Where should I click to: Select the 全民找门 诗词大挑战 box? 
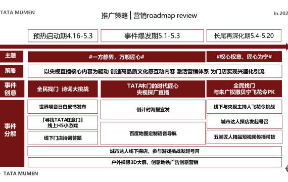[63, 89]
